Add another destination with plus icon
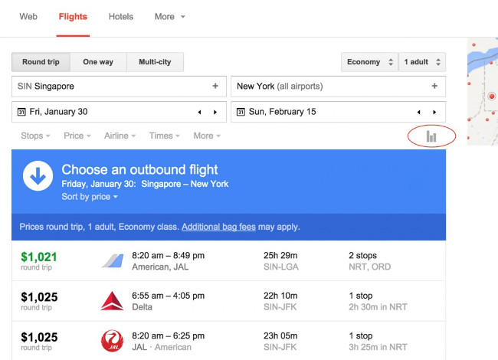This screenshot has width=498, height=360. [x=435, y=87]
